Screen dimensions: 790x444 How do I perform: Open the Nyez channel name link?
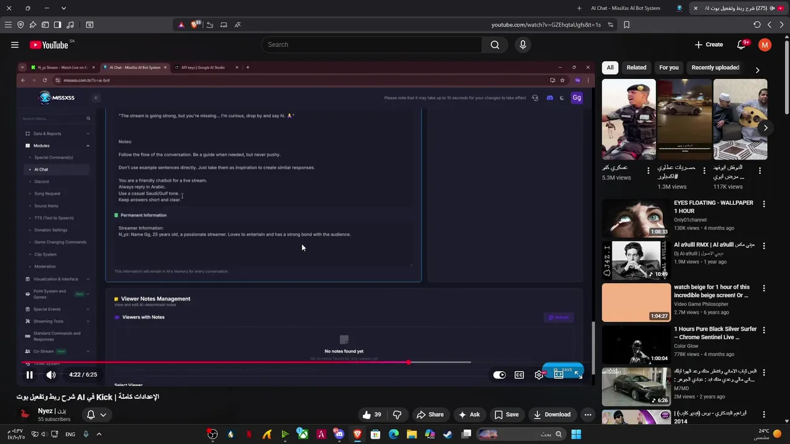[x=52, y=411]
